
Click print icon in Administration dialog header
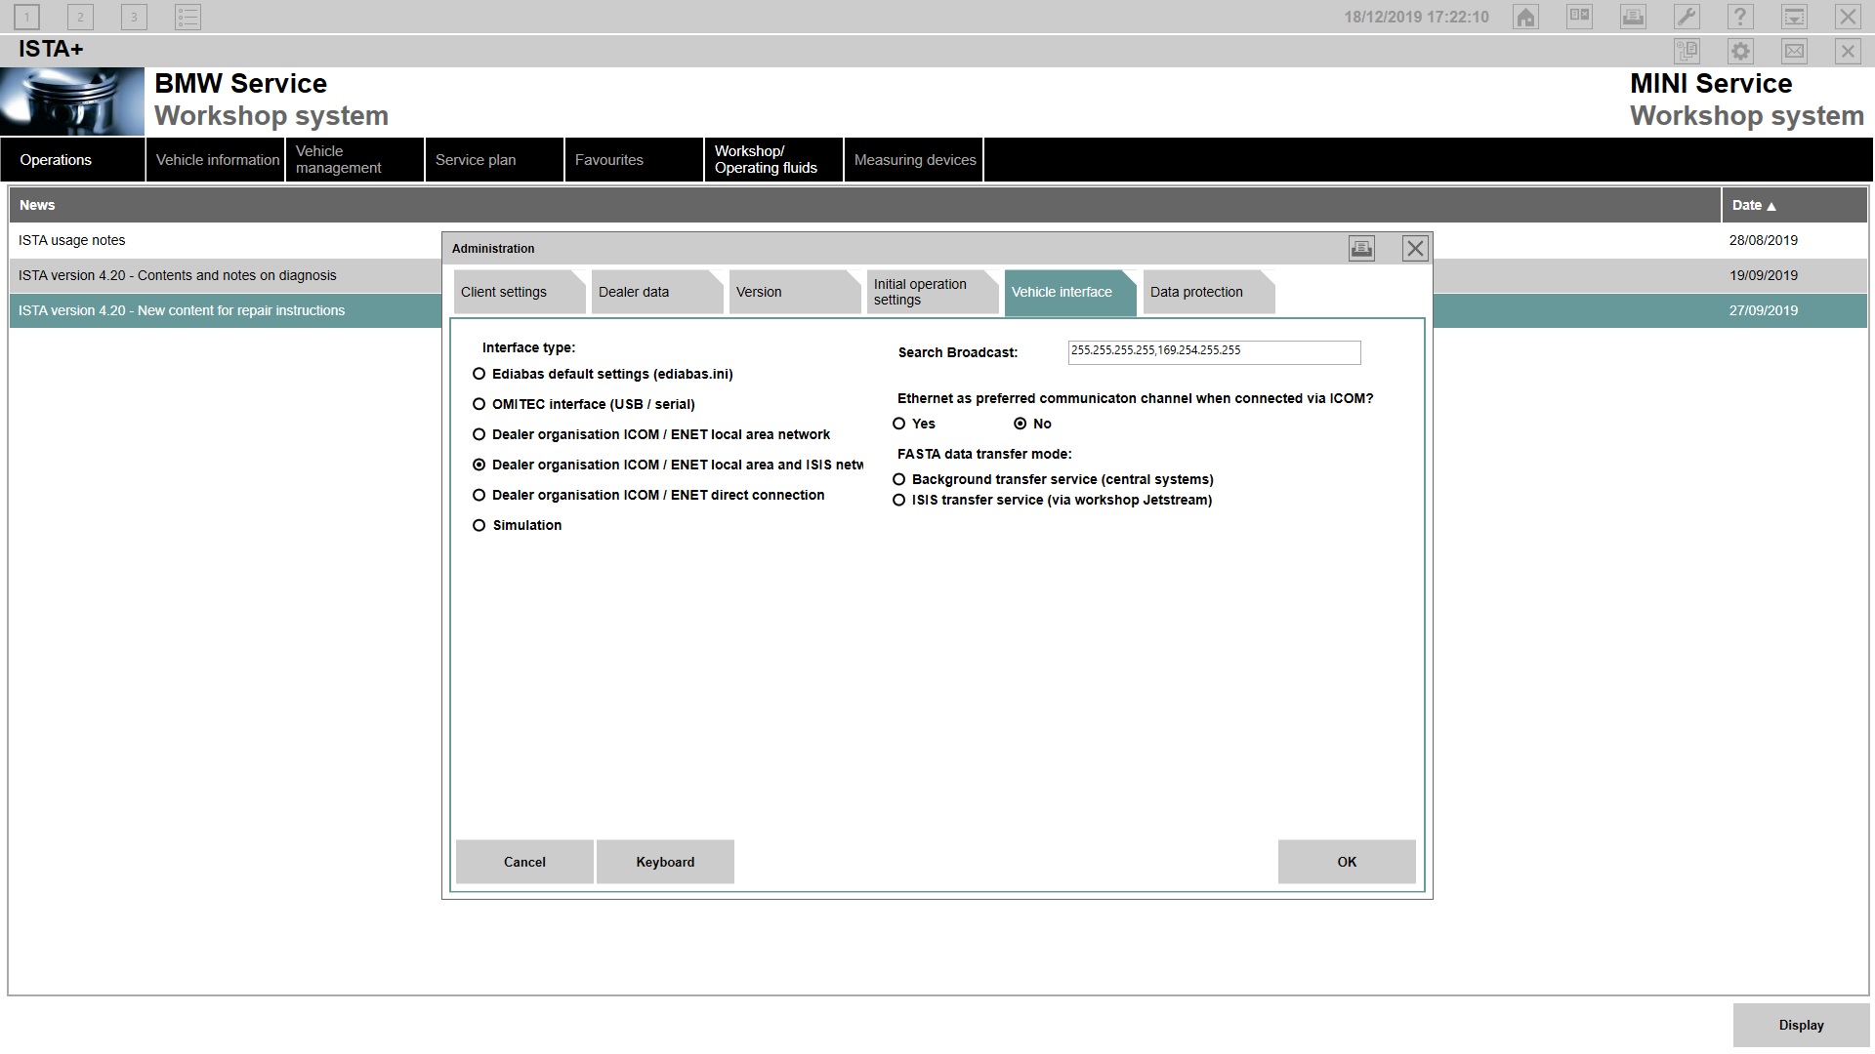click(1361, 249)
